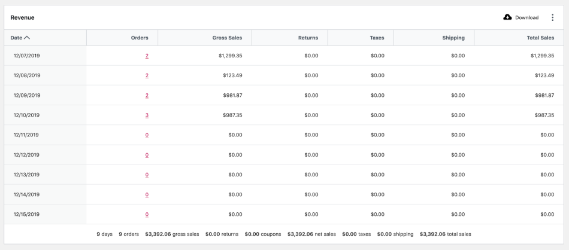Screen dimensions: 569x250
Task: Open the 3 orders link for 12/10/2019
Action: click(x=147, y=115)
